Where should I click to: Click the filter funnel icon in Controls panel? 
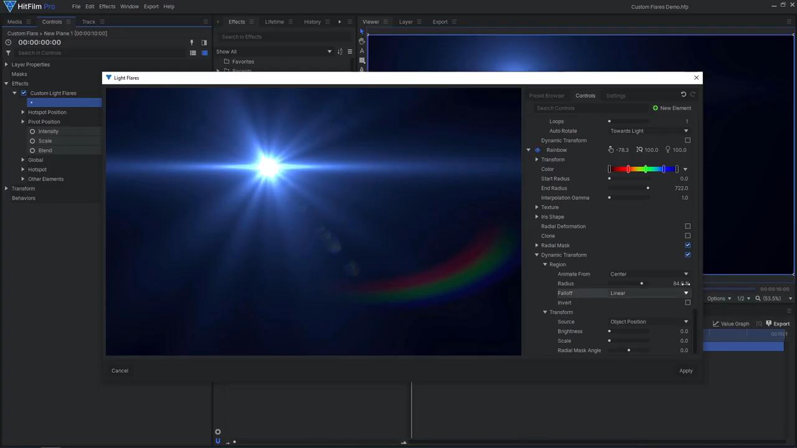[8, 53]
